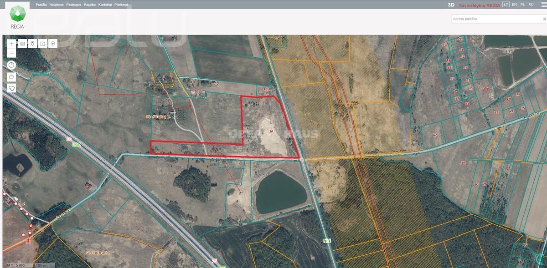Open Pagalba menu item
This screenshot has width=547, height=268.
coord(90,4)
